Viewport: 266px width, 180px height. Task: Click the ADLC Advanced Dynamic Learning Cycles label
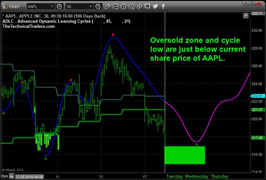point(67,21)
